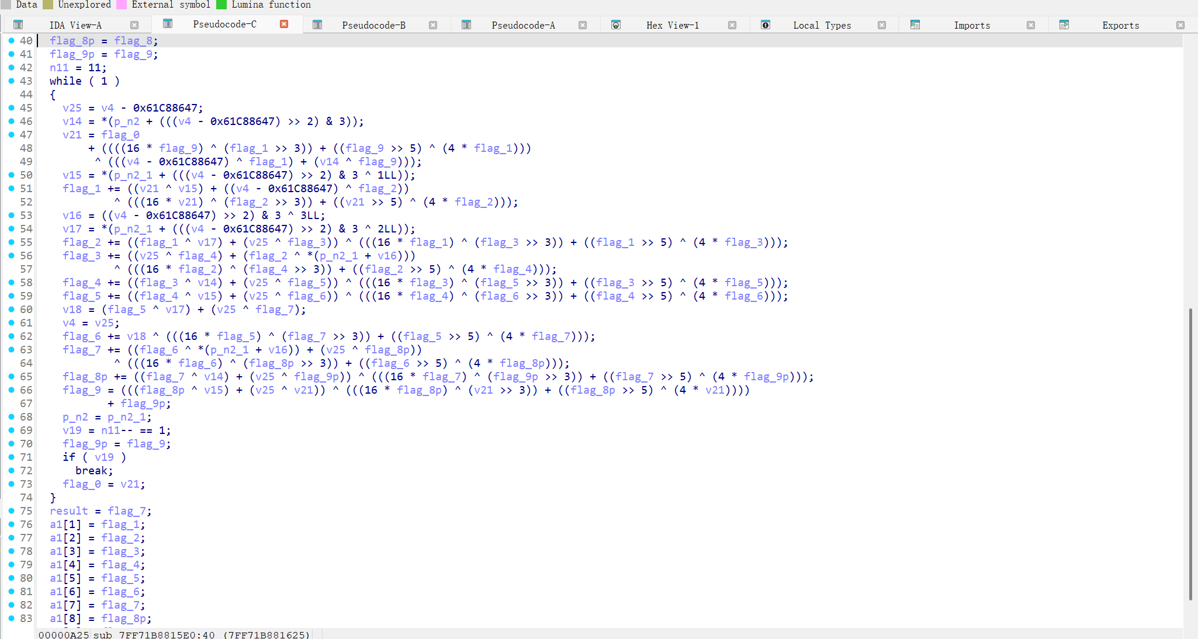Switch to the Pseudocode-B tab
This screenshot has width=1198, height=639.
click(373, 25)
